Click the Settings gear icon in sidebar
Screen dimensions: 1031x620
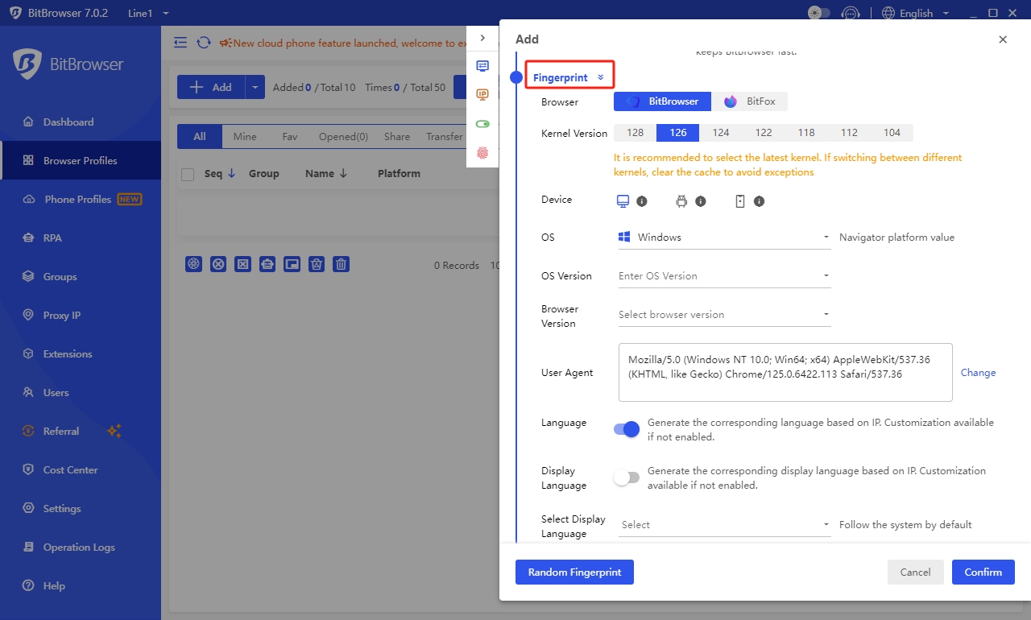[28, 509]
